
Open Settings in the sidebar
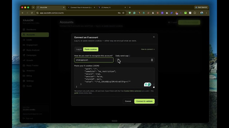pyautogui.click(x=35, y=81)
